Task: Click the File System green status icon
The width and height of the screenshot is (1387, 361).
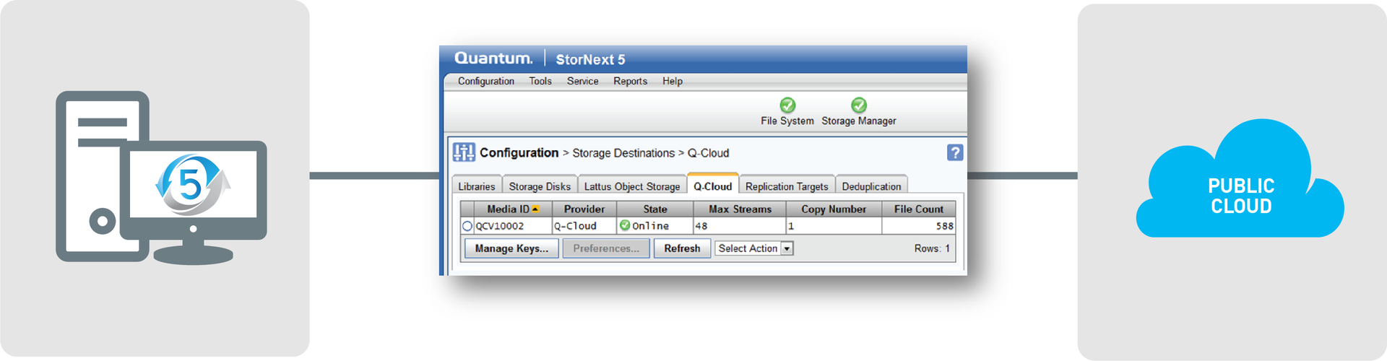Action: [x=787, y=105]
